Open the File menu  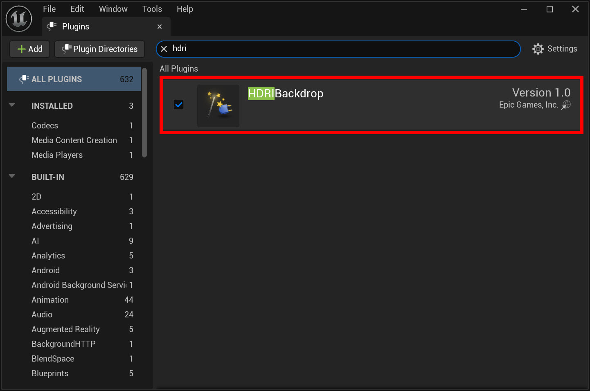point(49,9)
